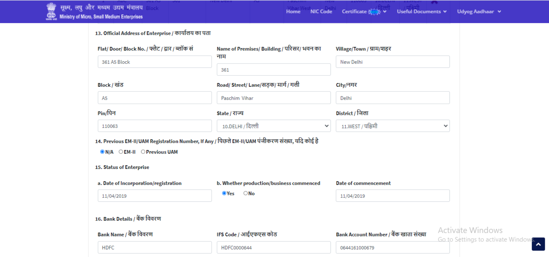549x257 pixels.
Task: Select No for business commenced
Action: point(246,194)
